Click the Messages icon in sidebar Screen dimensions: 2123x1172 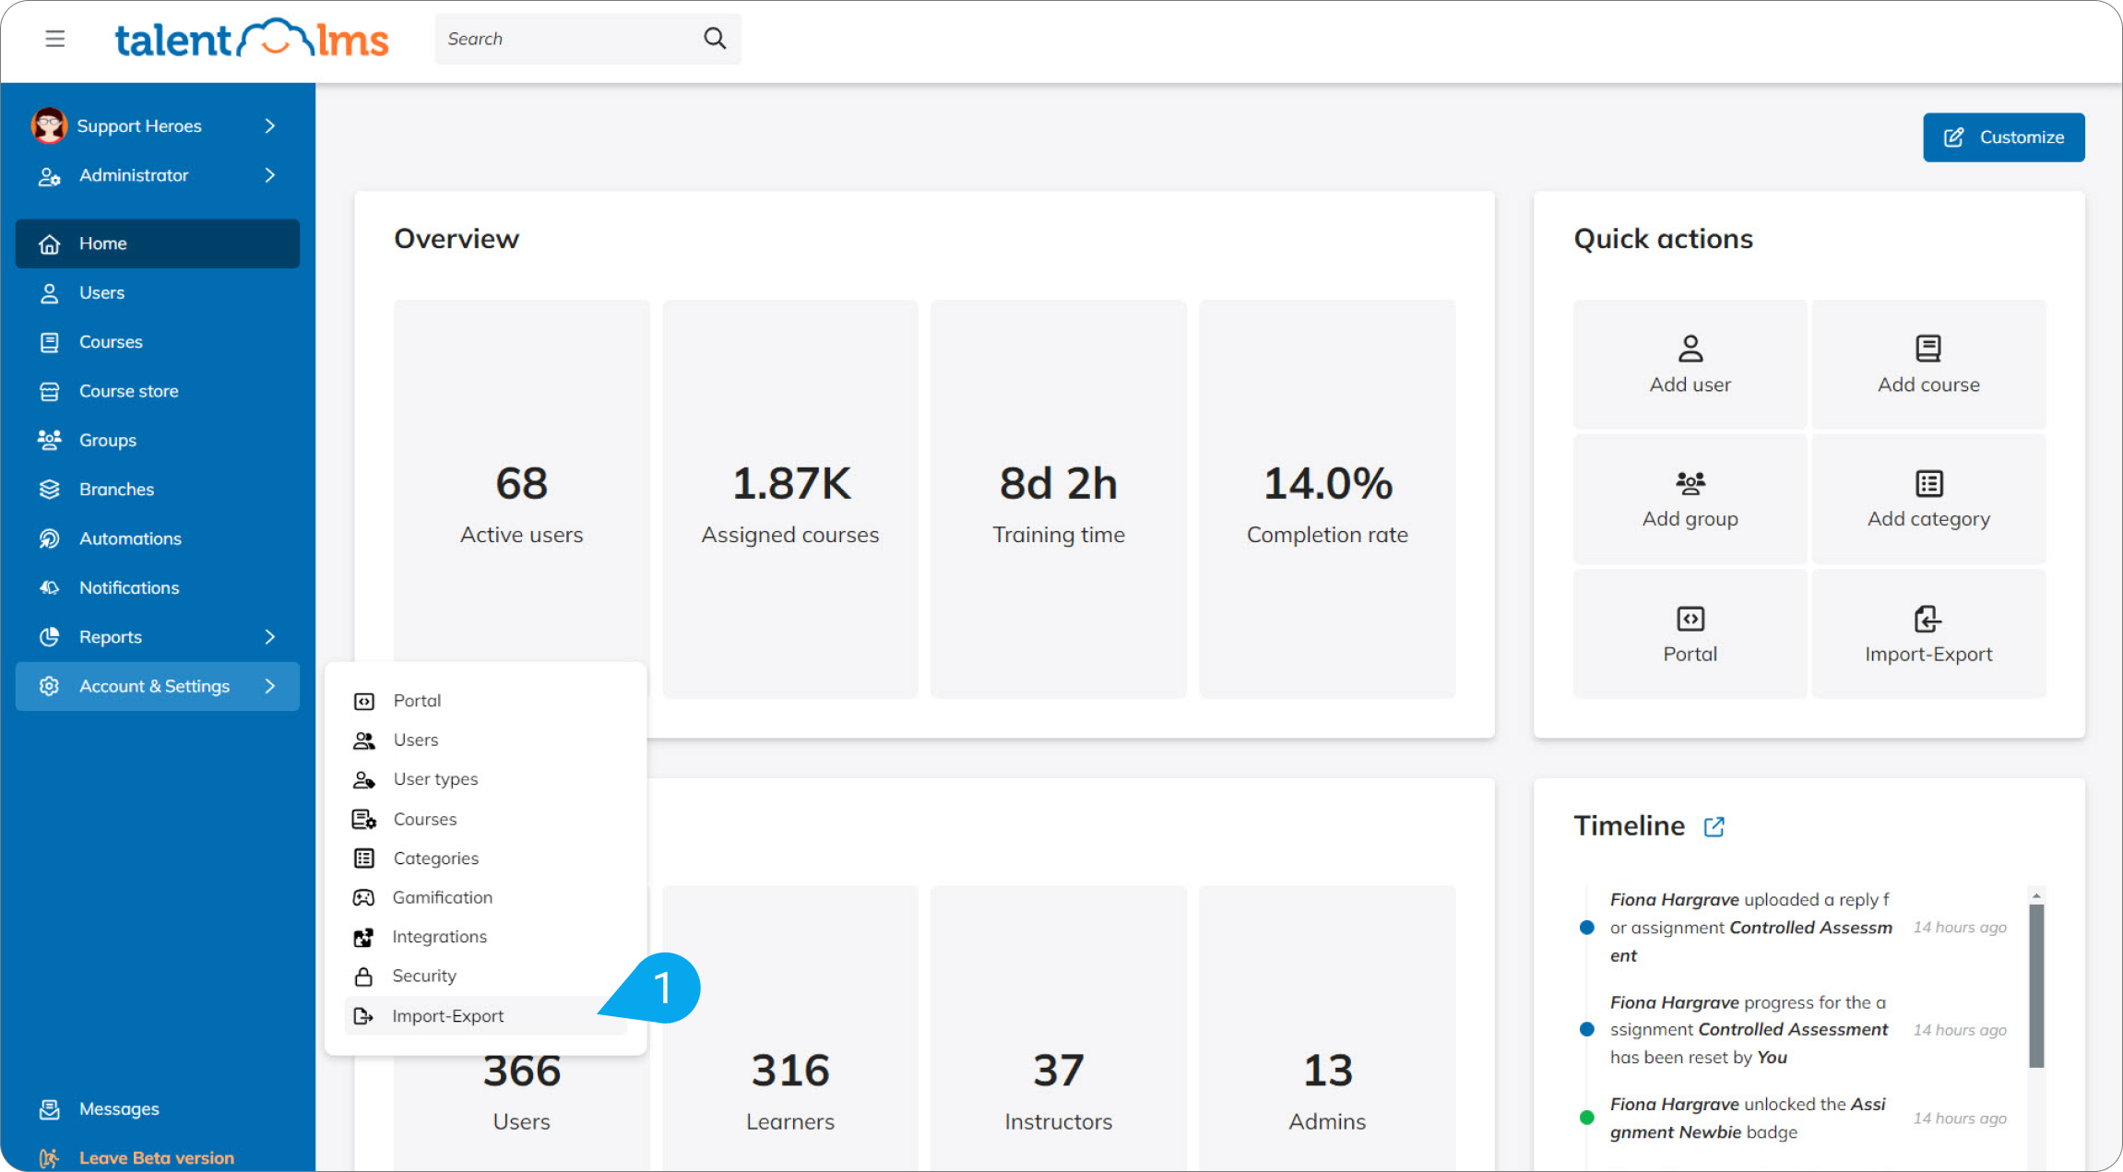50,1109
